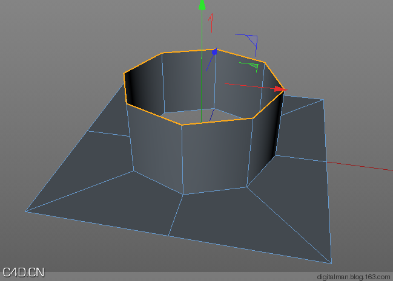The width and height of the screenshot is (393, 281).
Task: Select the blue corner plane handle of the gizmo
Action: click(x=251, y=40)
